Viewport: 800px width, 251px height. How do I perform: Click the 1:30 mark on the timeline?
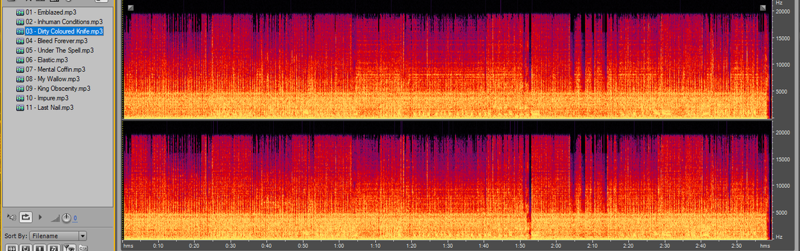coord(447,245)
